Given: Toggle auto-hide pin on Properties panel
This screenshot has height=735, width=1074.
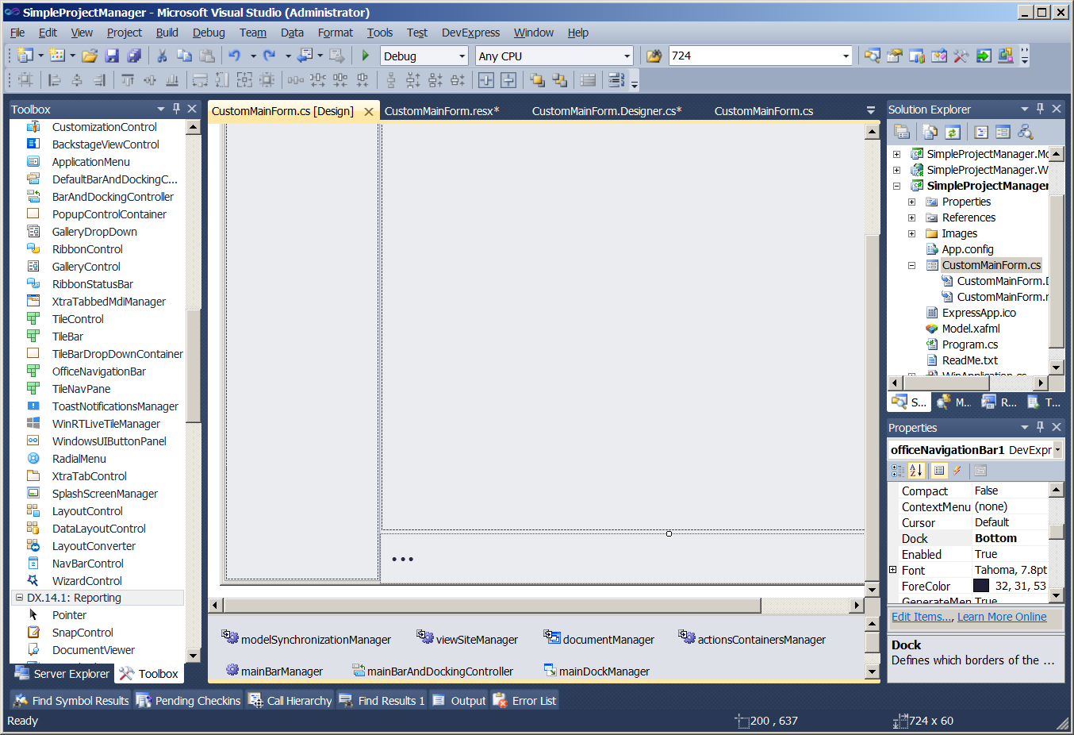Looking at the screenshot, I should (1040, 427).
